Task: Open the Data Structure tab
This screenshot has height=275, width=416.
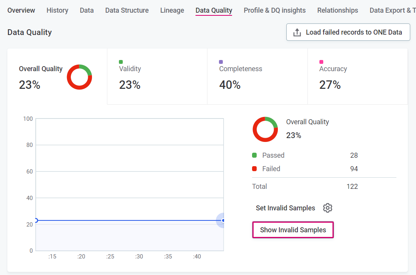Action: (x=127, y=10)
